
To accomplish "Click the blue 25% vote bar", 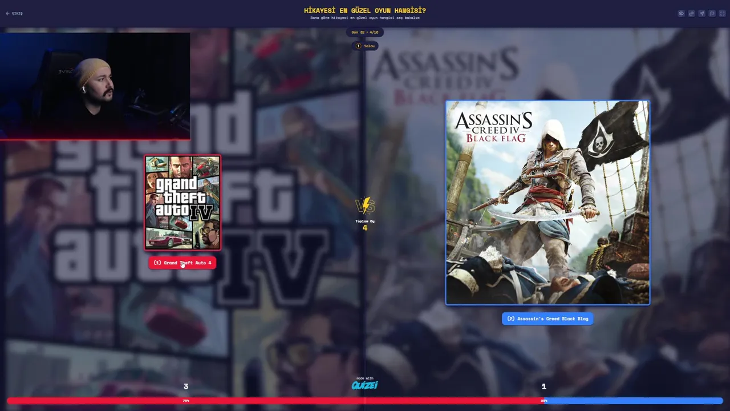I will [633, 401].
